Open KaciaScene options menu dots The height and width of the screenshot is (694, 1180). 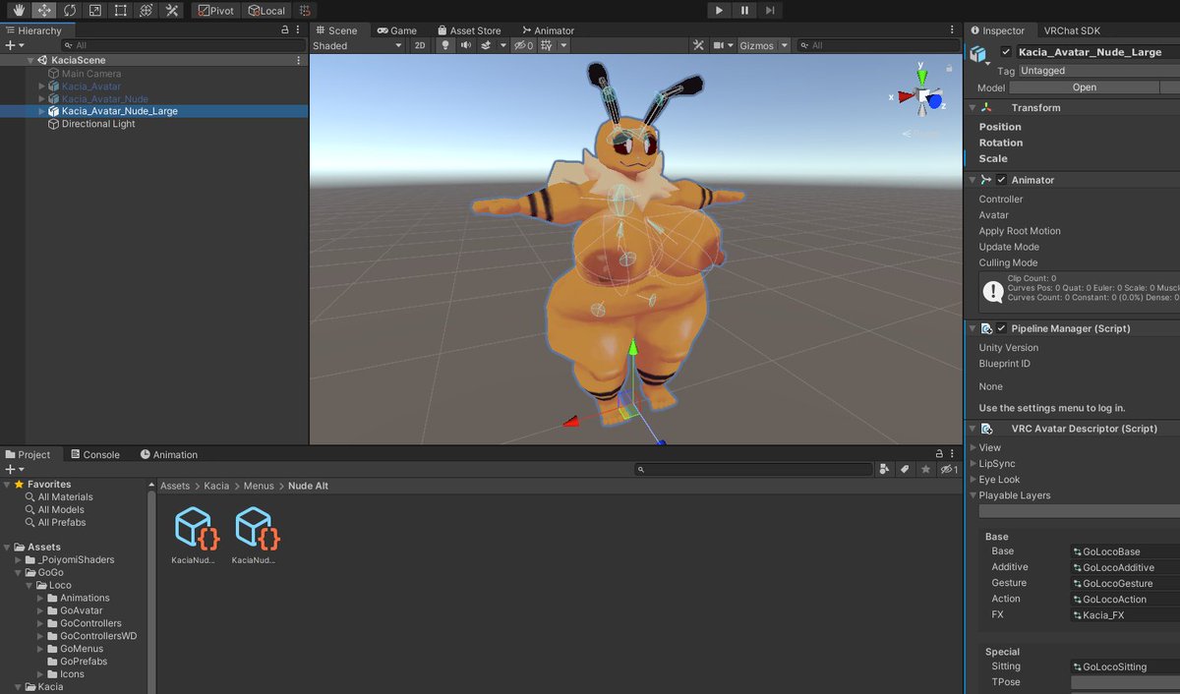click(x=299, y=60)
